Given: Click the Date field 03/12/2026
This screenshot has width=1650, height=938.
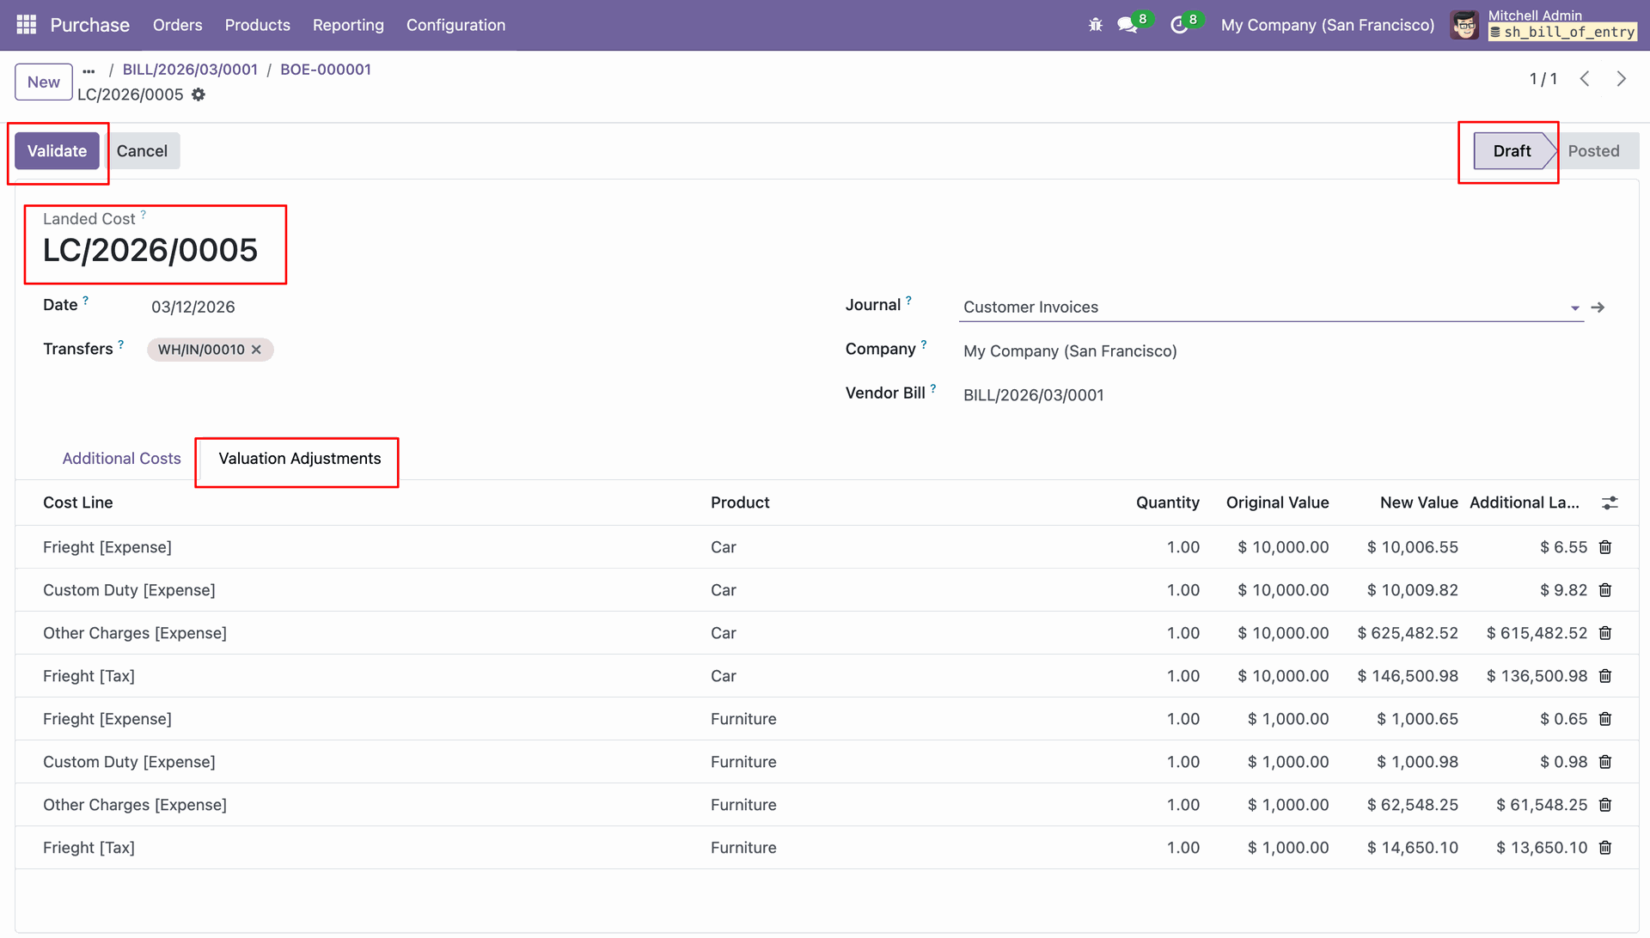Looking at the screenshot, I should point(193,308).
